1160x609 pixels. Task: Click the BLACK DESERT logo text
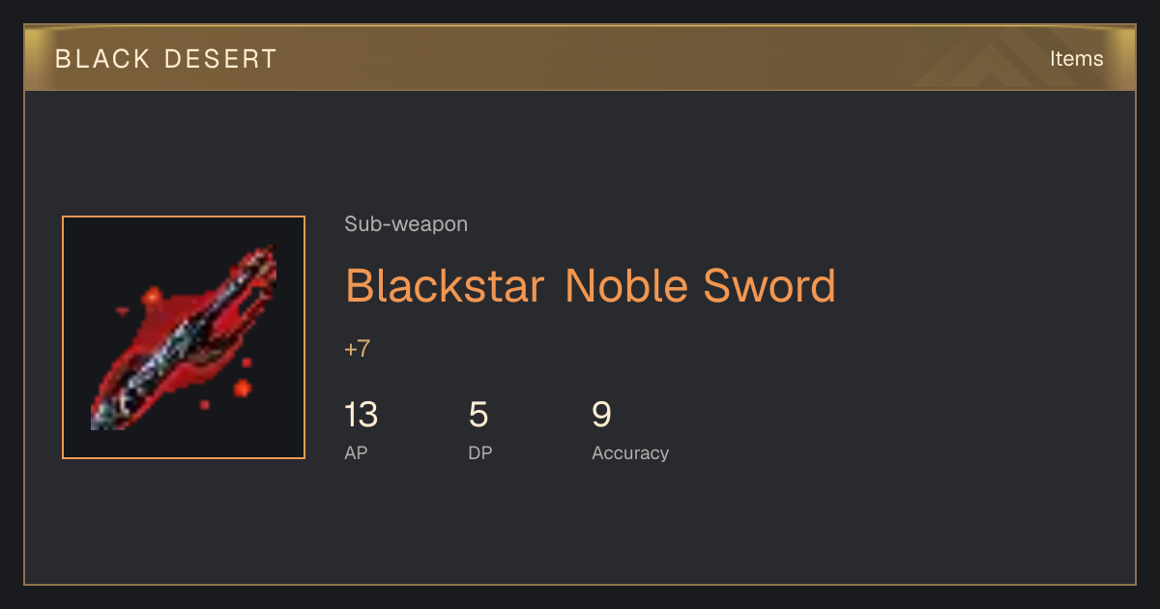click(166, 58)
